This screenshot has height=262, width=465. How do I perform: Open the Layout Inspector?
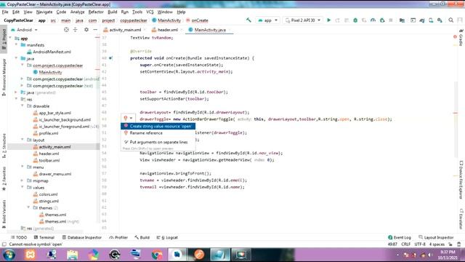pyautogui.click(x=436, y=237)
